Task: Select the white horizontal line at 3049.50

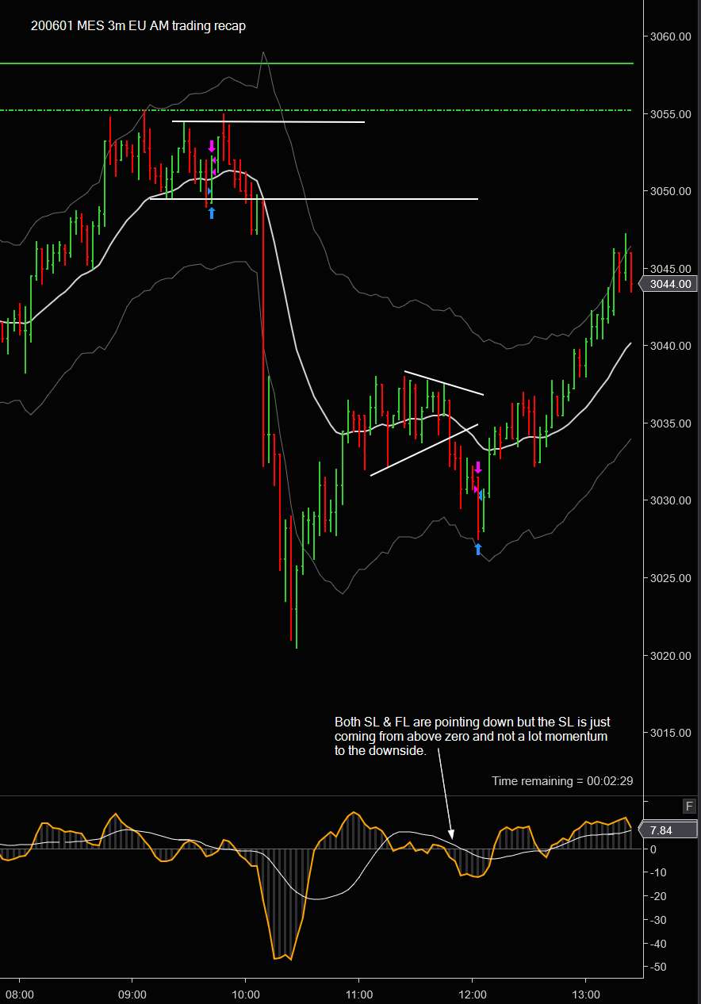Action: [x=314, y=199]
